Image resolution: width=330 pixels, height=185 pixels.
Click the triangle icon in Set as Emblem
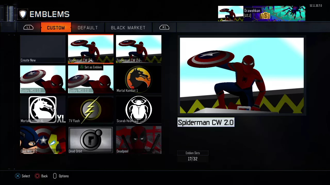coord(82,67)
